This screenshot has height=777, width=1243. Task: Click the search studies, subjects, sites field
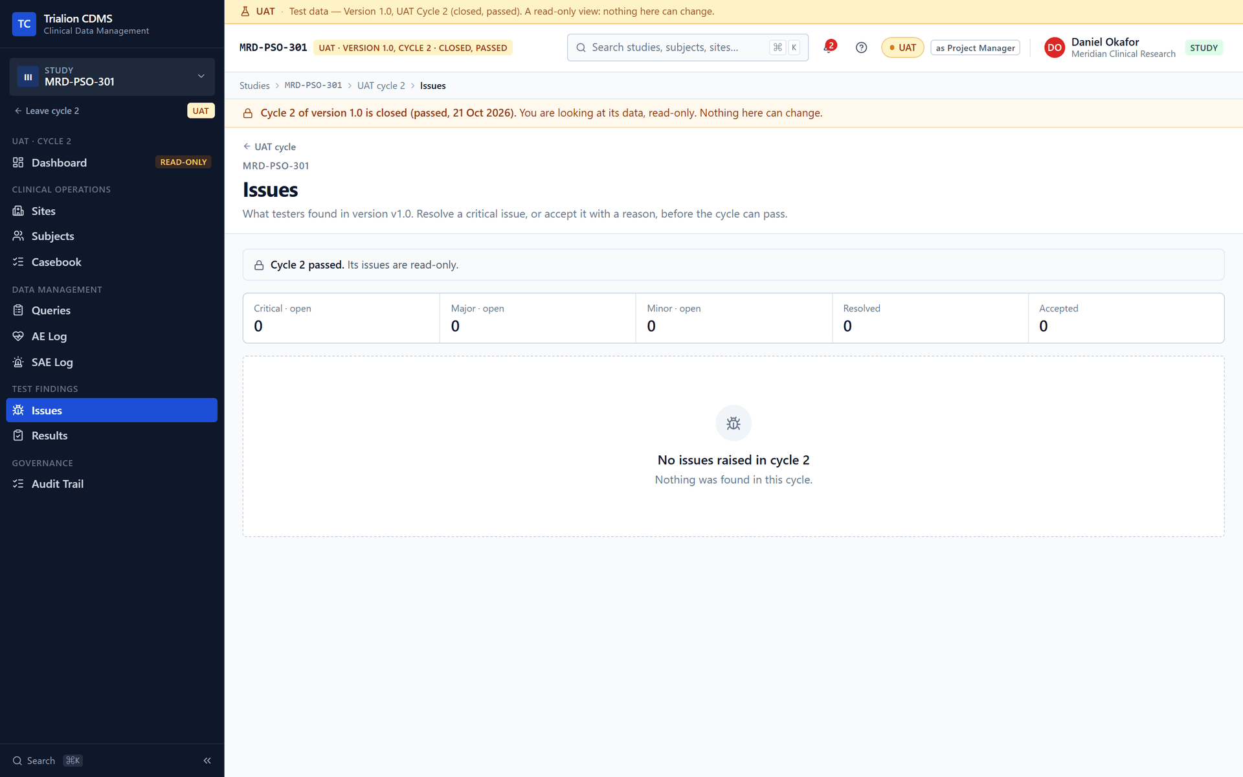click(688, 47)
